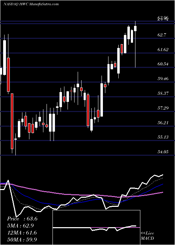This screenshot has width=175, height=245.
Task: Click the MACD inset chart panel
Action: (x=96, y=227)
